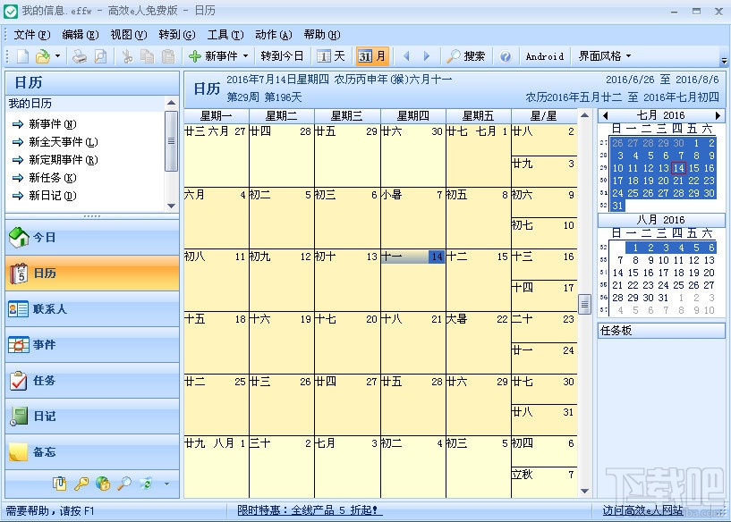731x522 pixels.
Task: Click the key icon in bottom toolbar
Action: coord(83,483)
